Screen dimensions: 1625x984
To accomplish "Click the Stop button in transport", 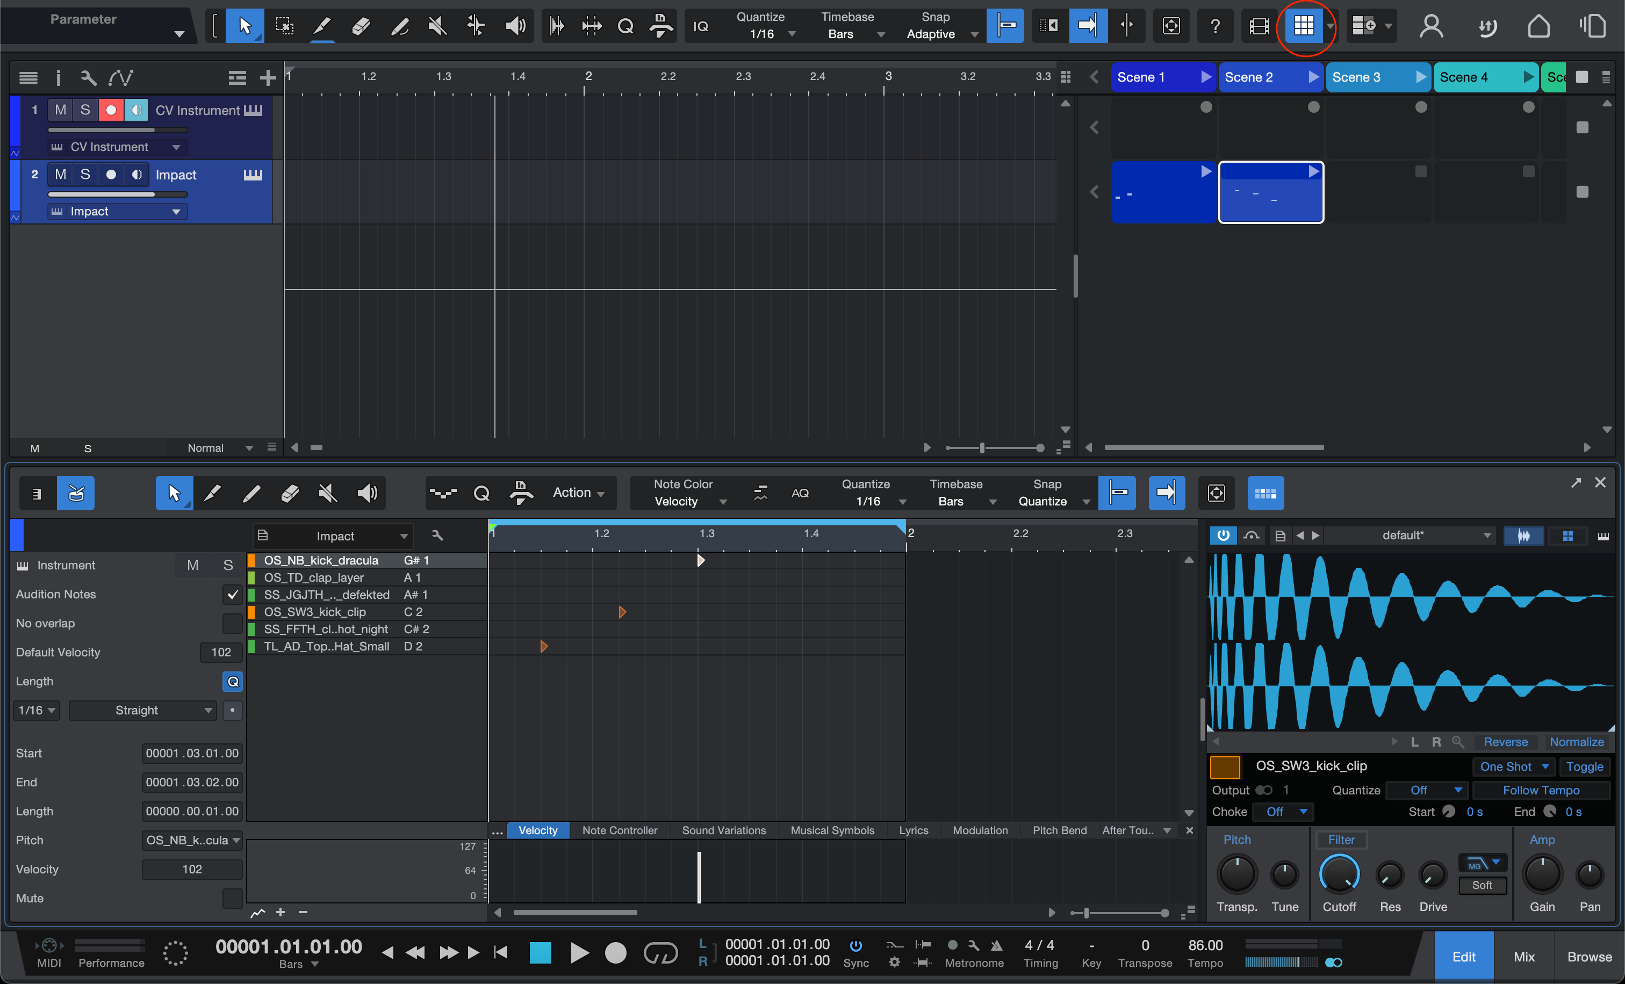I will click(x=540, y=953).
